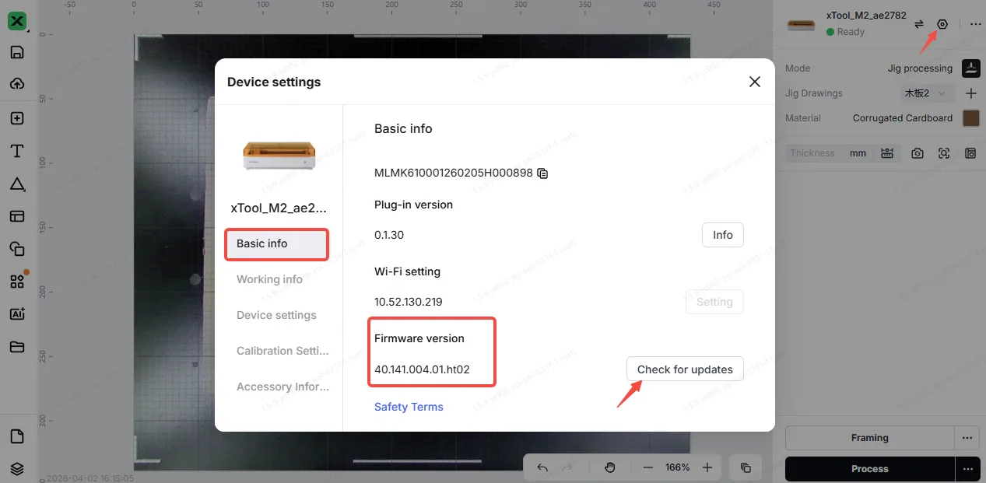
Task: Zoom in with the plus button
Action: pos(707,467)
